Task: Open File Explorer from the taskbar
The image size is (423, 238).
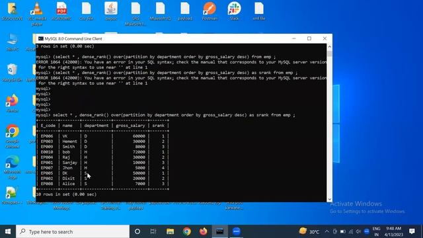Action: tap(170, 231)
